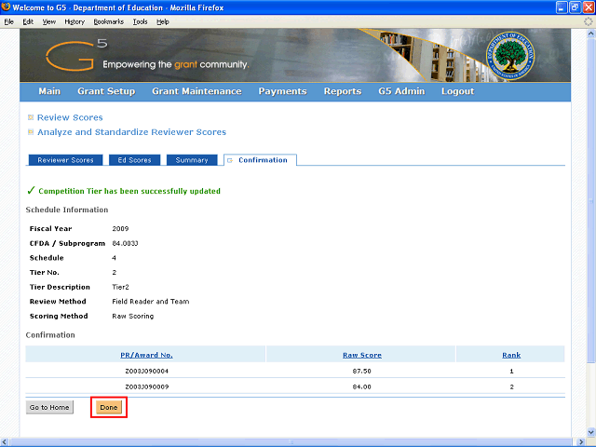Screen dimensions: 596x447
Task: Sort by Raw Score column header
Action: tap(361, 355)
